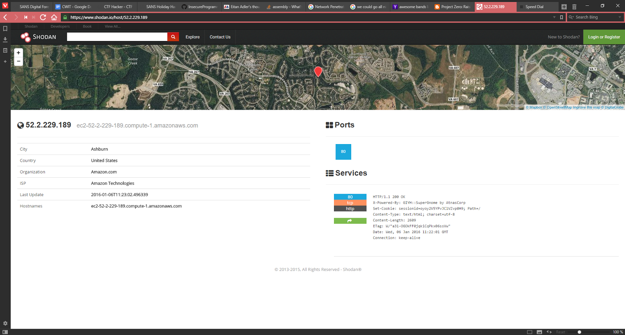Click Login or Register button
This screenshot has height=335, width=625.
(604, 37)
